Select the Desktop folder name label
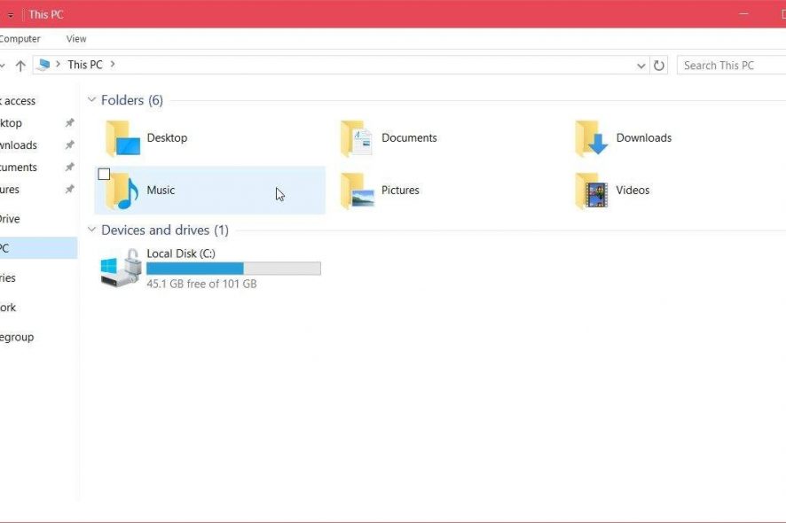786x523 pixels. pyautogui.click(x=167, y=137)
